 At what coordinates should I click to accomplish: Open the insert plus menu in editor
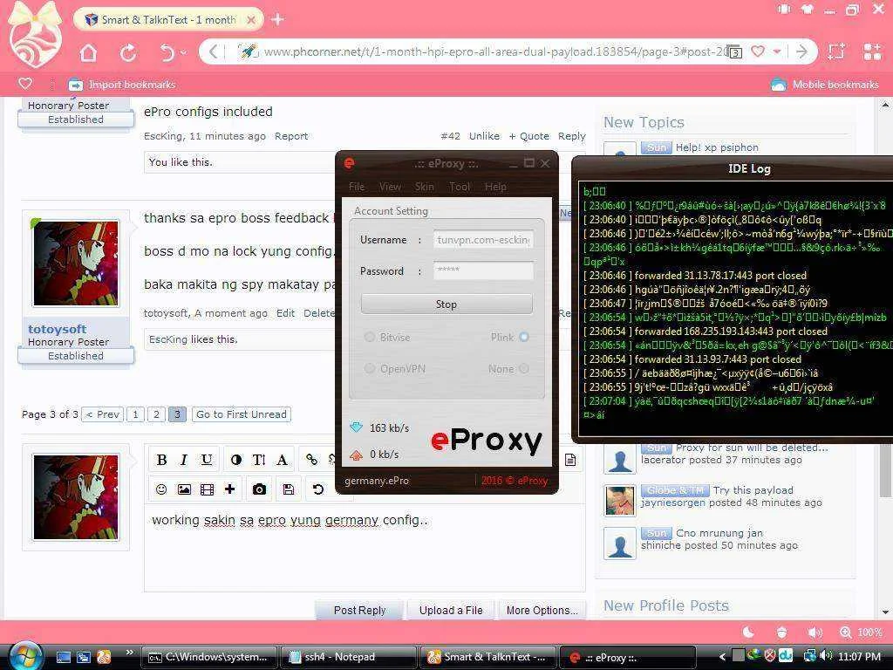(x=230, y=489)
